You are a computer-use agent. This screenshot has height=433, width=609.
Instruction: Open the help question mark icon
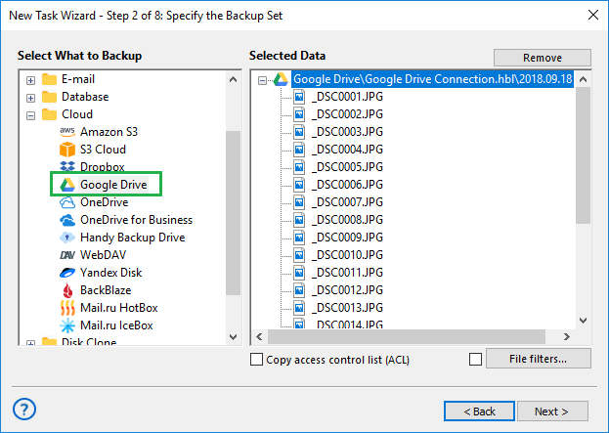(24, 409)
